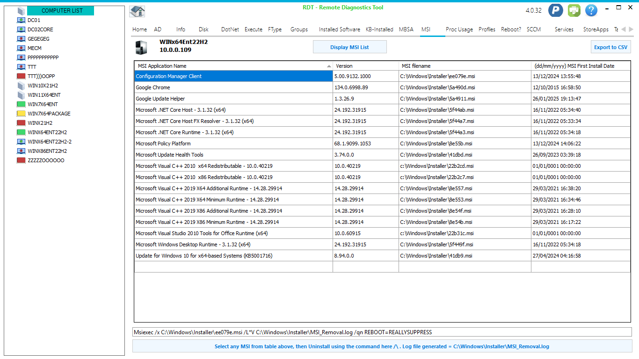639x359 pixels.
Task: Click the WIN10X21H2 server icon
Action: [21, 86]
